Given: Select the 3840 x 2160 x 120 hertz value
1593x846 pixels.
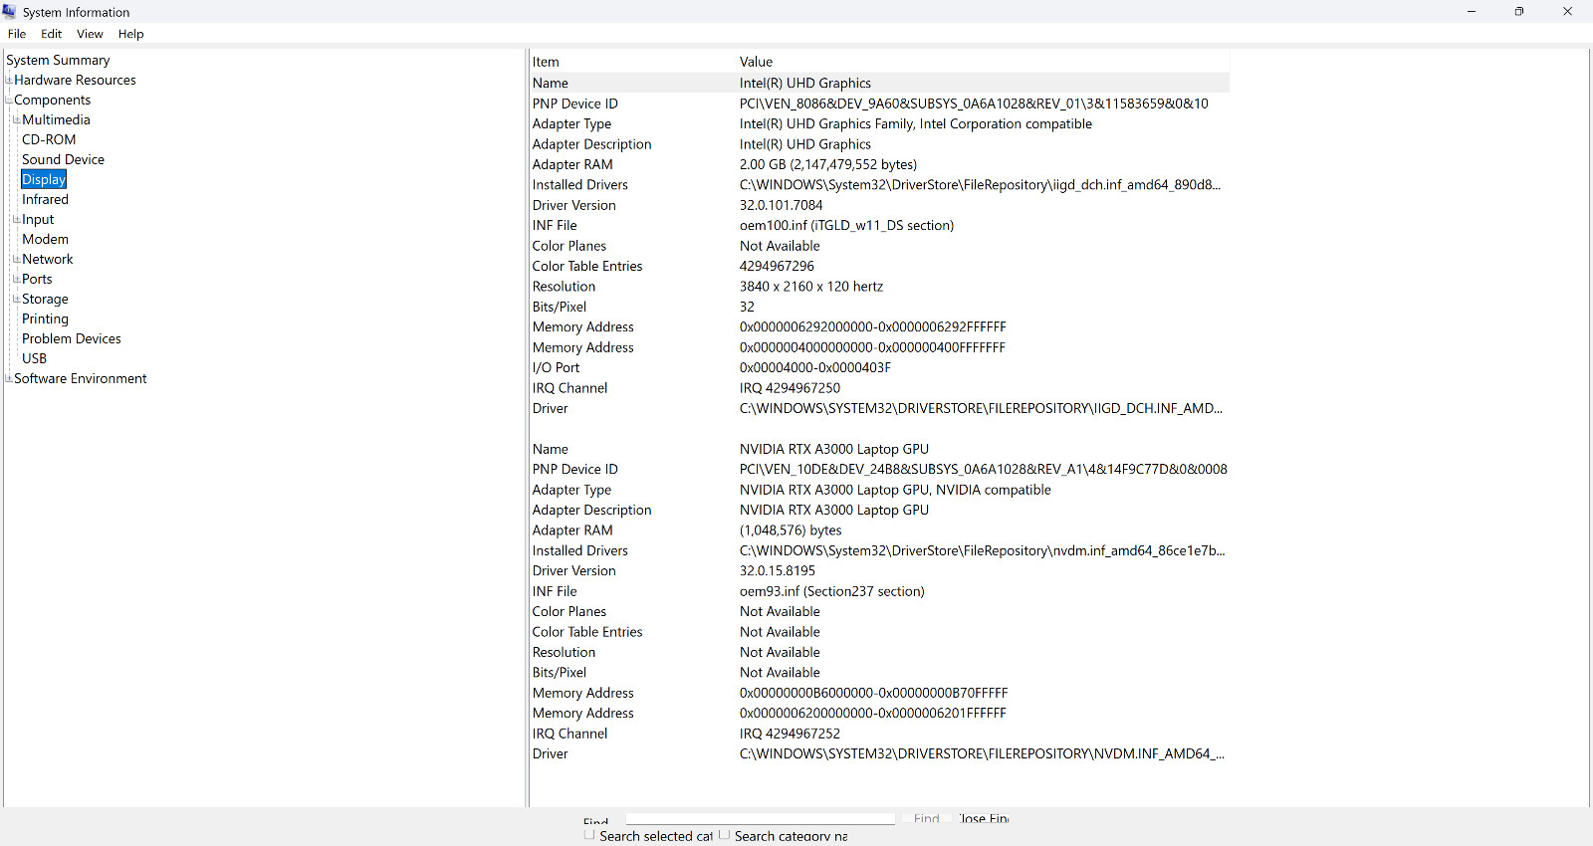Looking at the screenshot, I should (811, 287).
